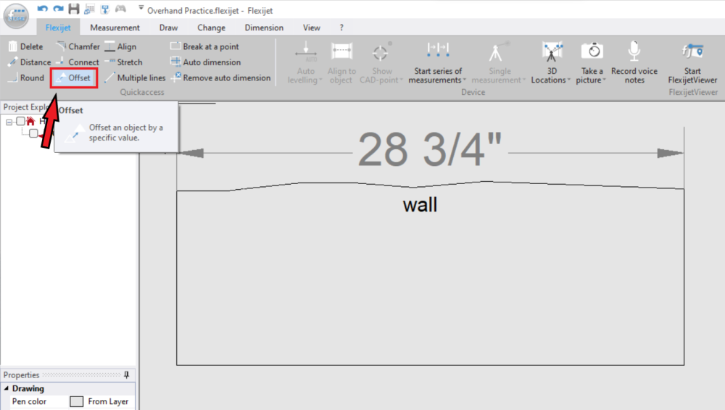Select the Multiple lines tool

[135, 78]
